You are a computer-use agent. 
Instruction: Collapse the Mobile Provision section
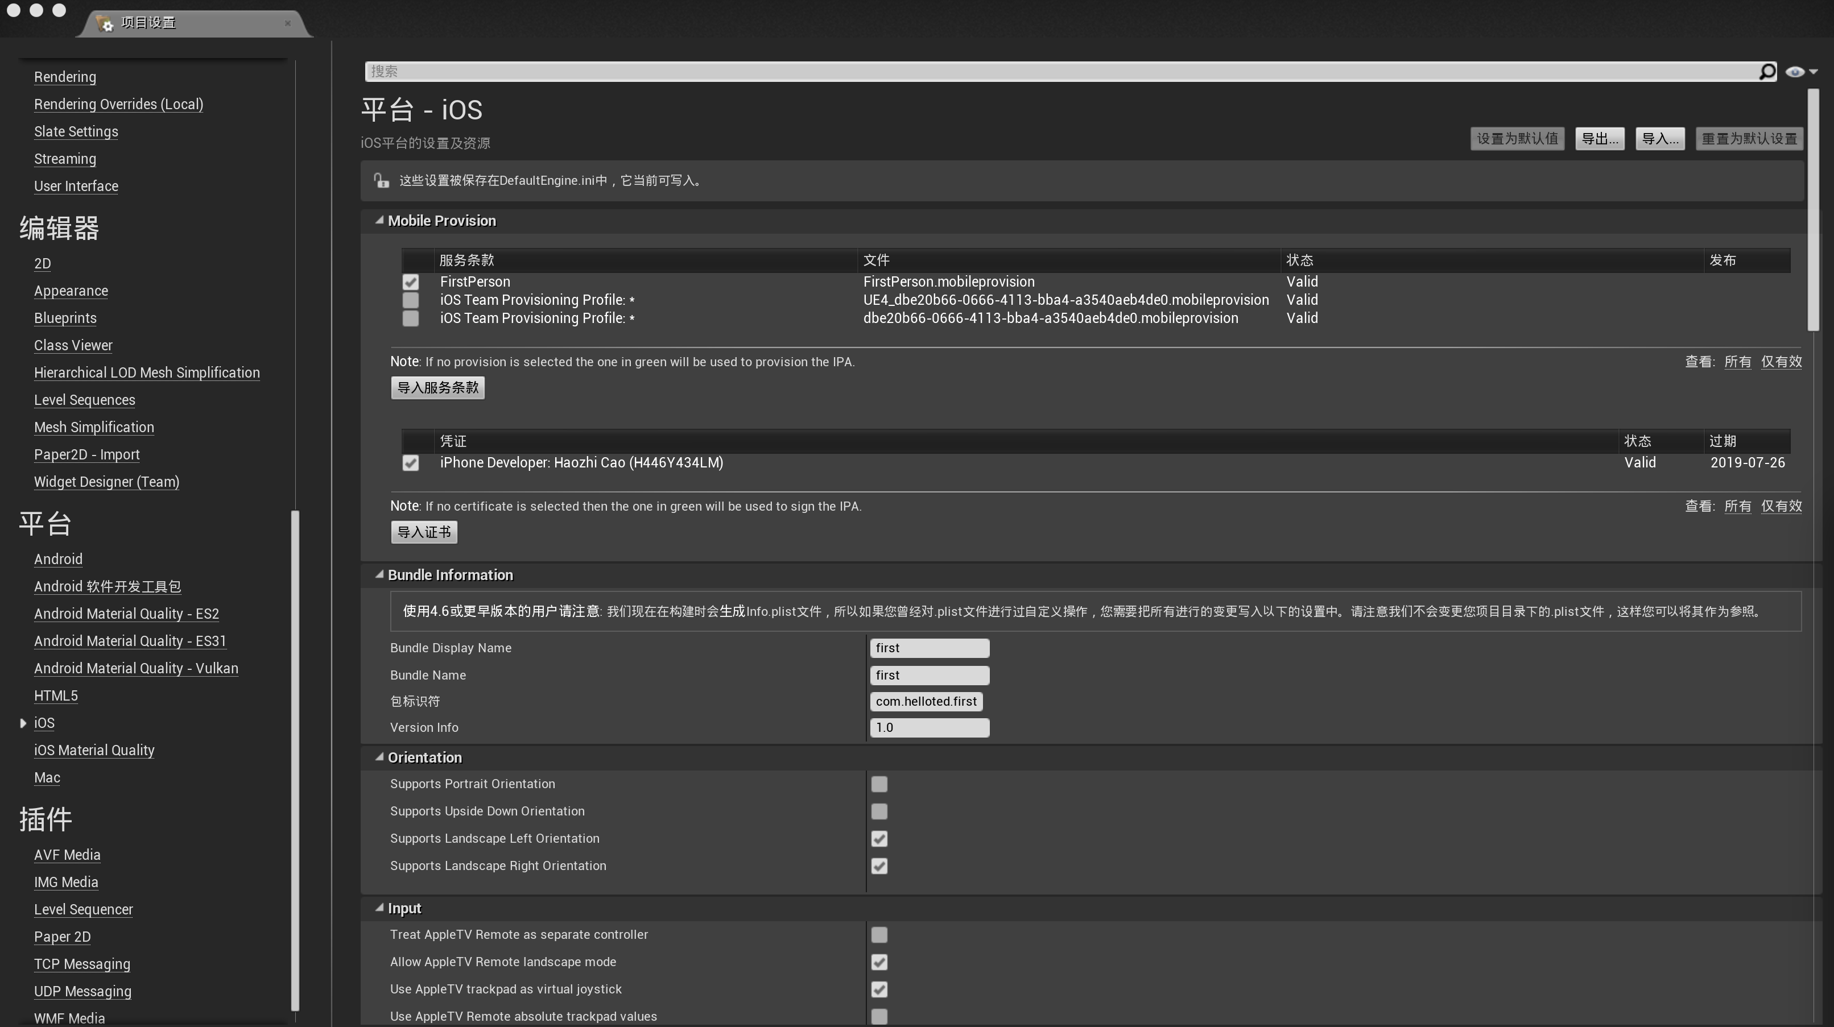[x=379, y=221]
